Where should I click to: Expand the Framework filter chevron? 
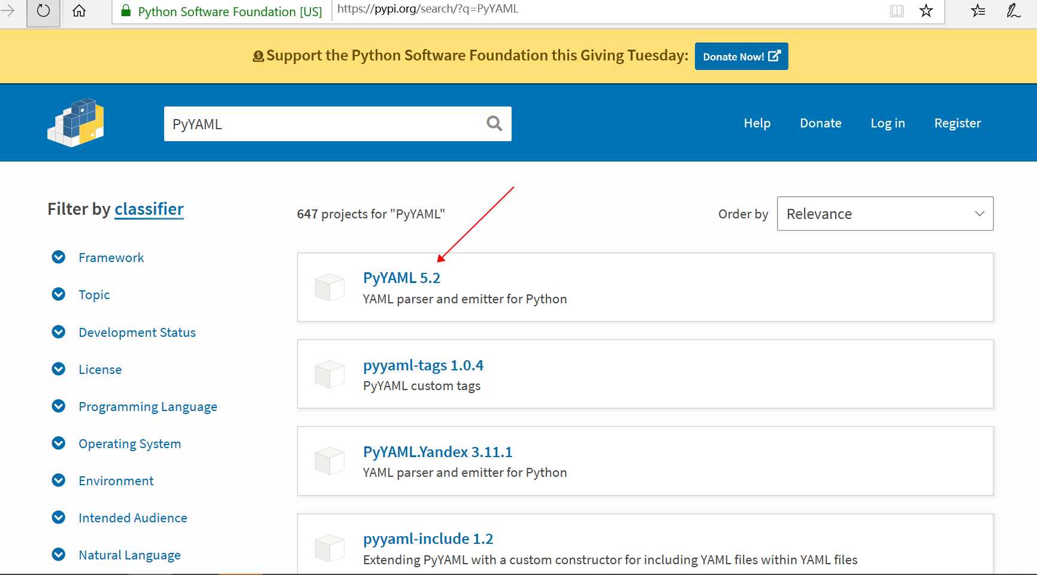(59, 257)
